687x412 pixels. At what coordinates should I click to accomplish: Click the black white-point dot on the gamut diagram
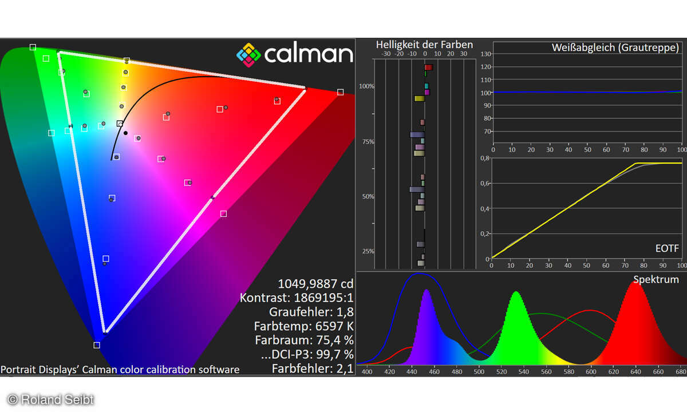(125, 133)
